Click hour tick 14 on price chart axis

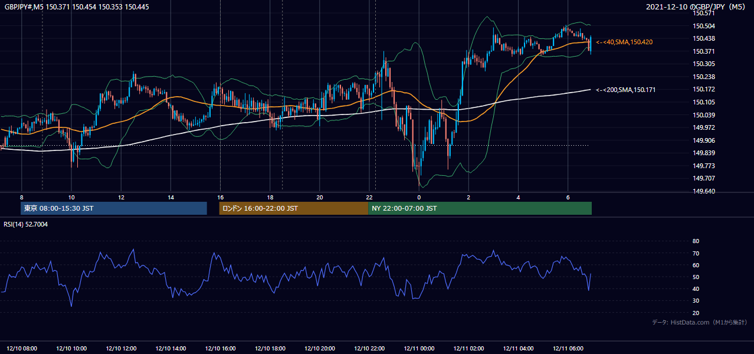[171, 197]
